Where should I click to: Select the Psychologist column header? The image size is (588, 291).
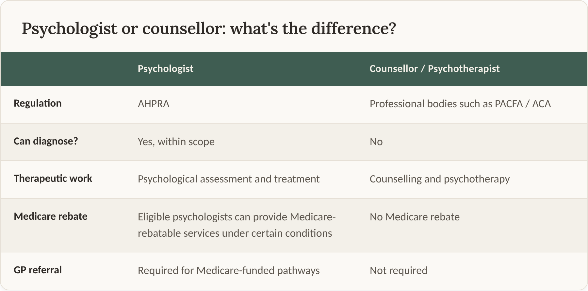click(x=165, y=69)
